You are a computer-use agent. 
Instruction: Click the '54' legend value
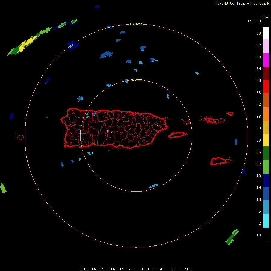[259, 69]
